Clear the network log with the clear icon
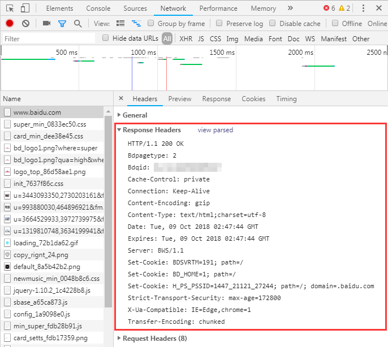This screenshot has height=347, width=388. pyautogui.click(x=25, y=24)
